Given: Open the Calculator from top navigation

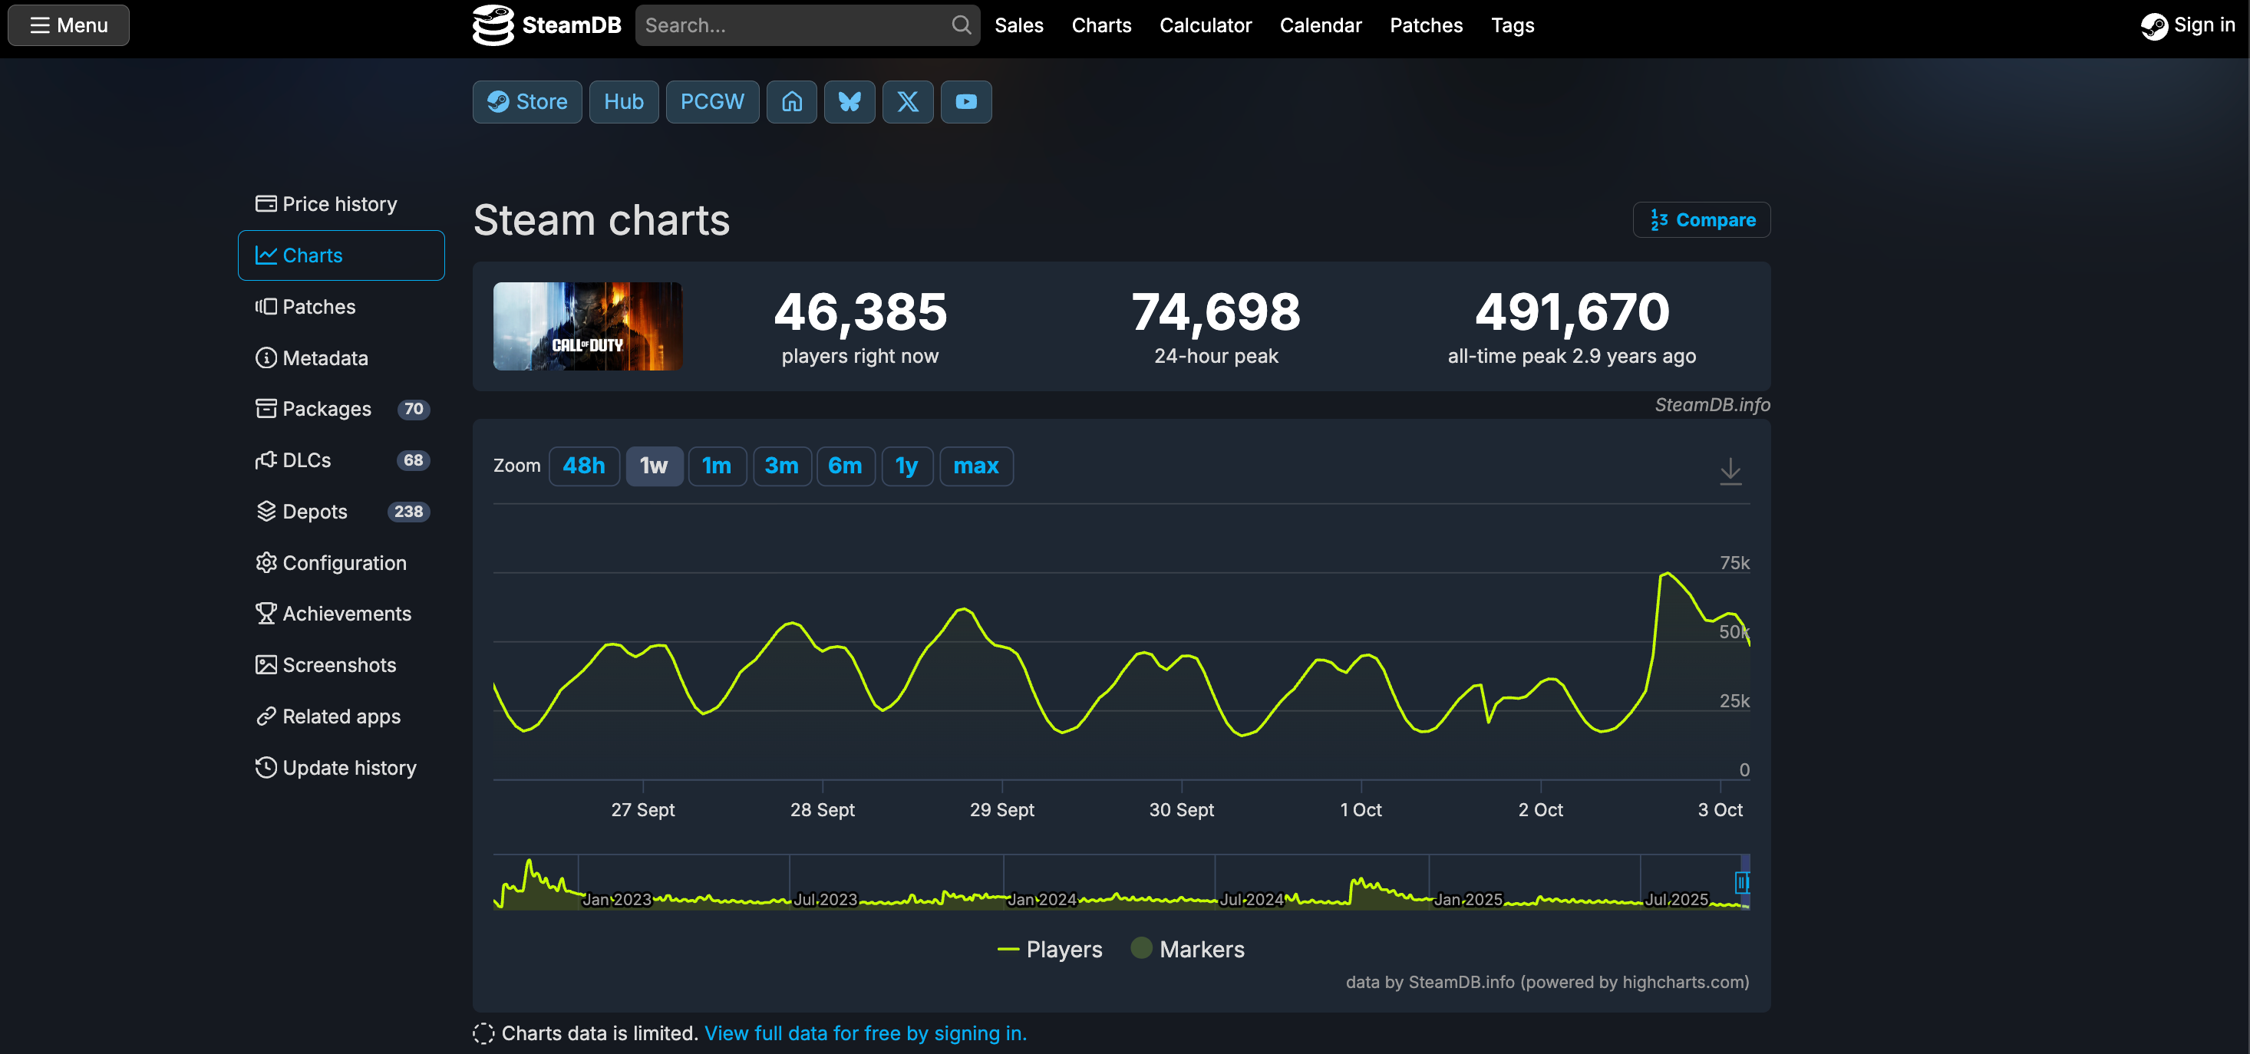Looking at the screenshot, I should point(1206,25).
